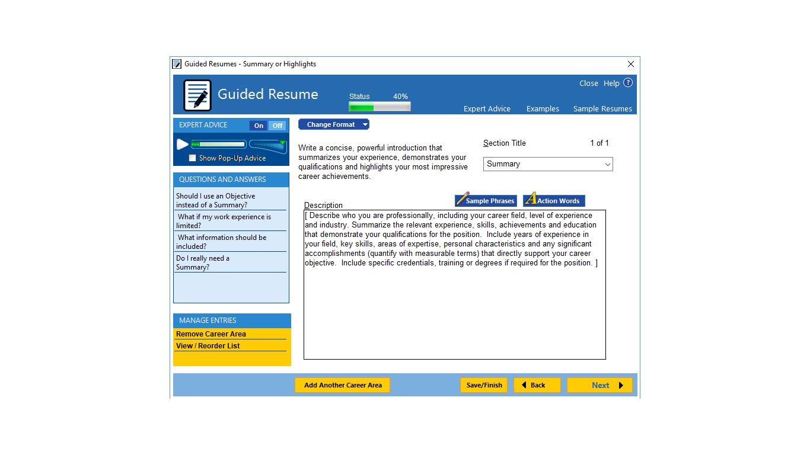Click the '1 of 1' entry counter

(599, 143)
